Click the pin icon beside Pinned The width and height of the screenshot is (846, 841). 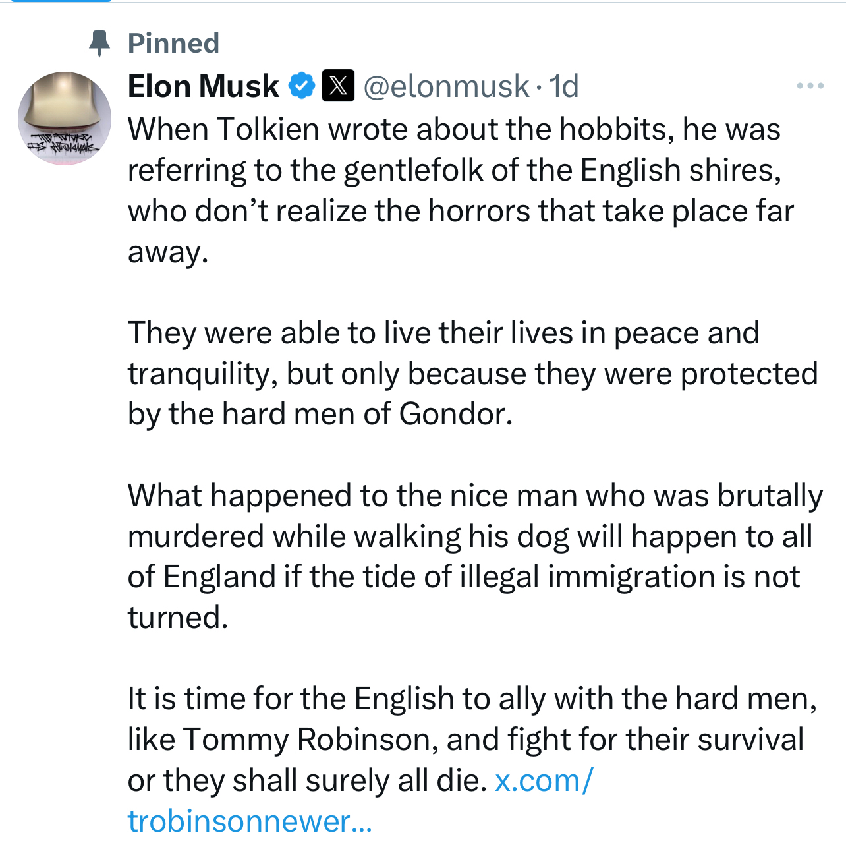click(99, 43)
